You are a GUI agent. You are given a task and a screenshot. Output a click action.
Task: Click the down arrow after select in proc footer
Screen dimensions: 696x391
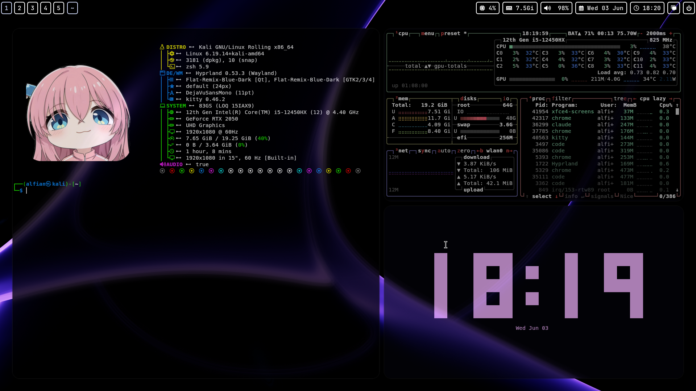point(556,196)
